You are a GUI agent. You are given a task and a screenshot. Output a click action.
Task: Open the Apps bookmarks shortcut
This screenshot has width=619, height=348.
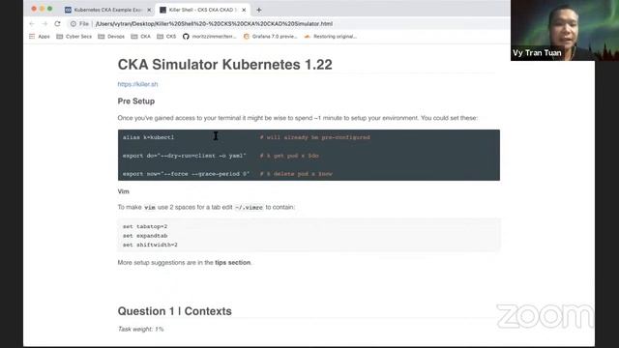[40, 37]
